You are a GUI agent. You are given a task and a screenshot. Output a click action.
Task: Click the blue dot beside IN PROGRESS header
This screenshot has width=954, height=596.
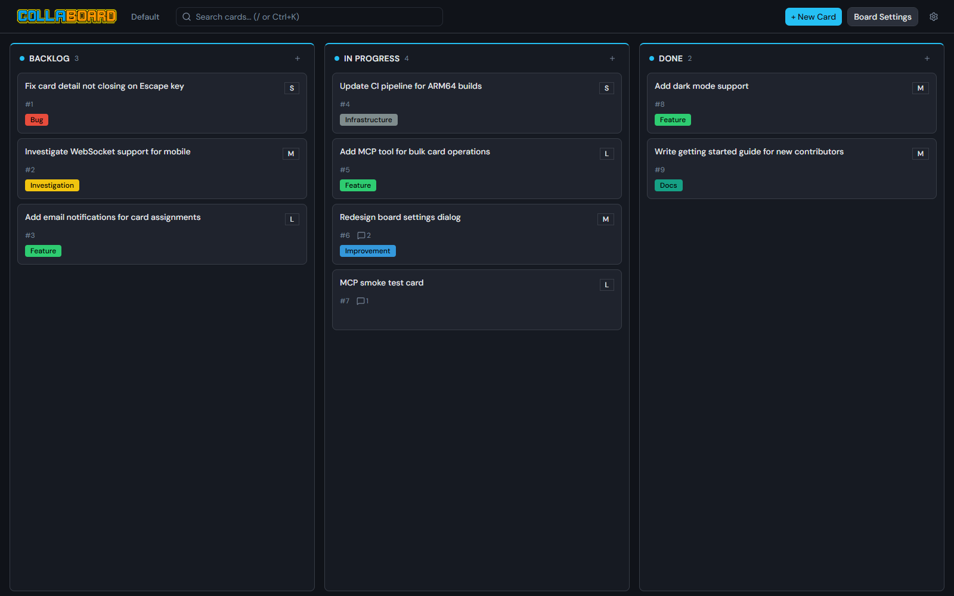pyautogui.click(x=337, y=58)
